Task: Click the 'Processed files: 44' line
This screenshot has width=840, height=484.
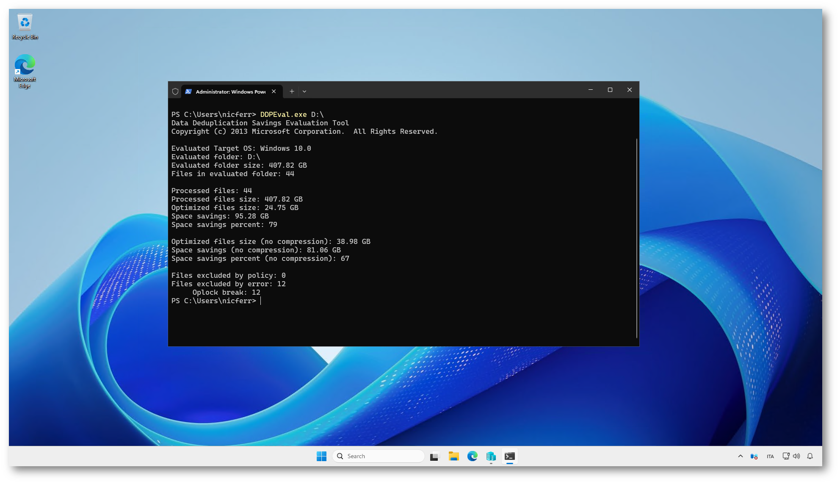Action: (x=211, y=191)
